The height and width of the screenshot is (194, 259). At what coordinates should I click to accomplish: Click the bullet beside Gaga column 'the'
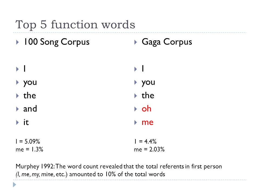point(136,96)
